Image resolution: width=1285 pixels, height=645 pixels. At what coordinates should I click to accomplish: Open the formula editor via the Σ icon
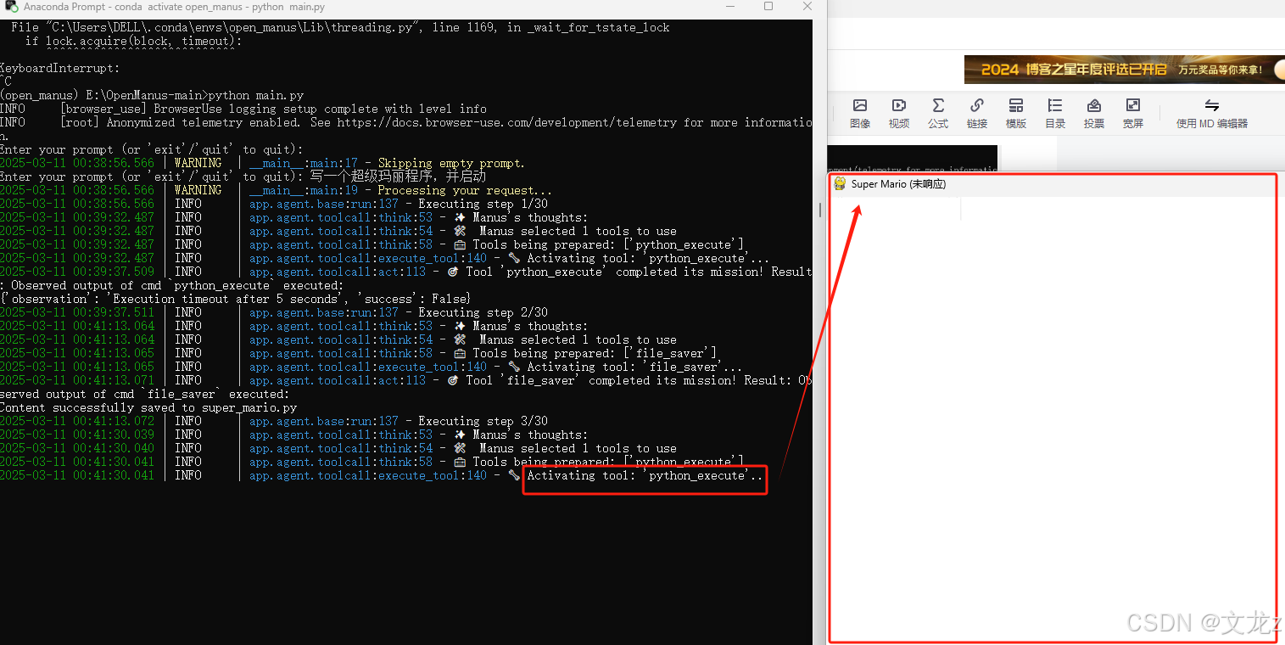937,111
